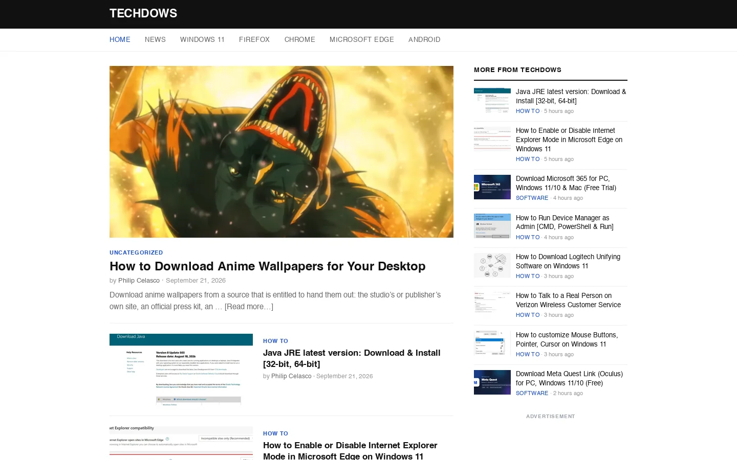Click HOW TO label above Java JRE headline

275,341
